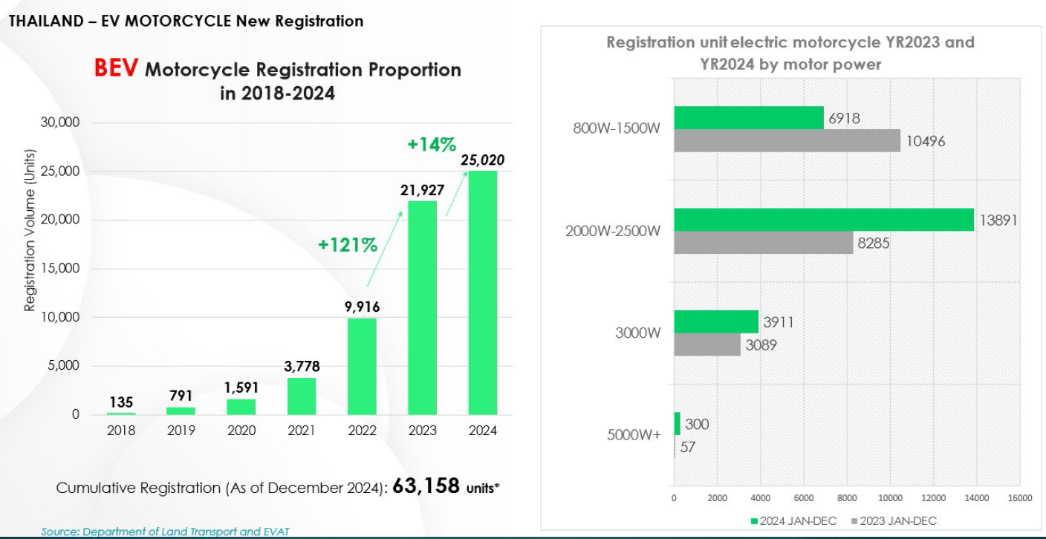This screenshot has width=1046, height=539.
Task: Click the '30,000' y-axis tick label
Action: [59, 122]
